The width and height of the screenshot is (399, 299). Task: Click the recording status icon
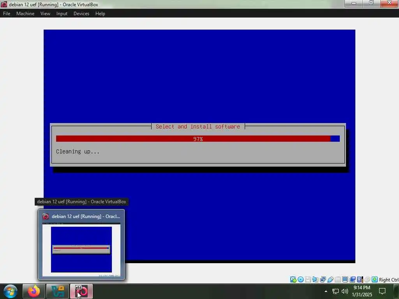coord(352,280)
